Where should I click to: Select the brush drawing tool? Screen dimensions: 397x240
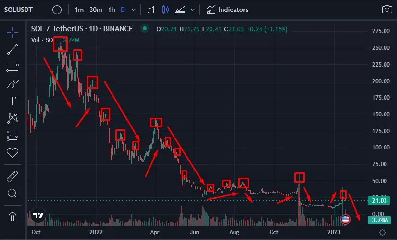12,84
